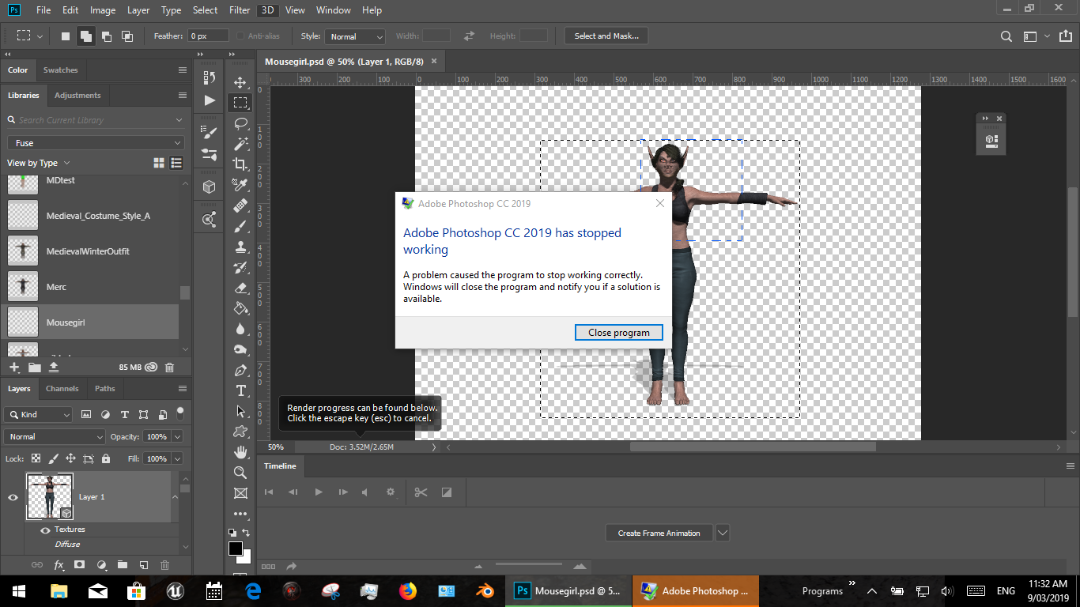Image resolution: width=1080 pixels, height=607 pixels.
Task: Select the Horizontal Type tool
Action: (240, 390)
